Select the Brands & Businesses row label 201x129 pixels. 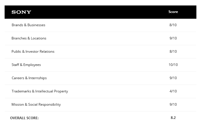coord(29,25)
